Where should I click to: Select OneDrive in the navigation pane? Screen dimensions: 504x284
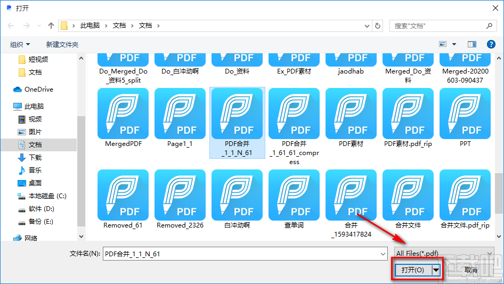(x=33, y=90)
